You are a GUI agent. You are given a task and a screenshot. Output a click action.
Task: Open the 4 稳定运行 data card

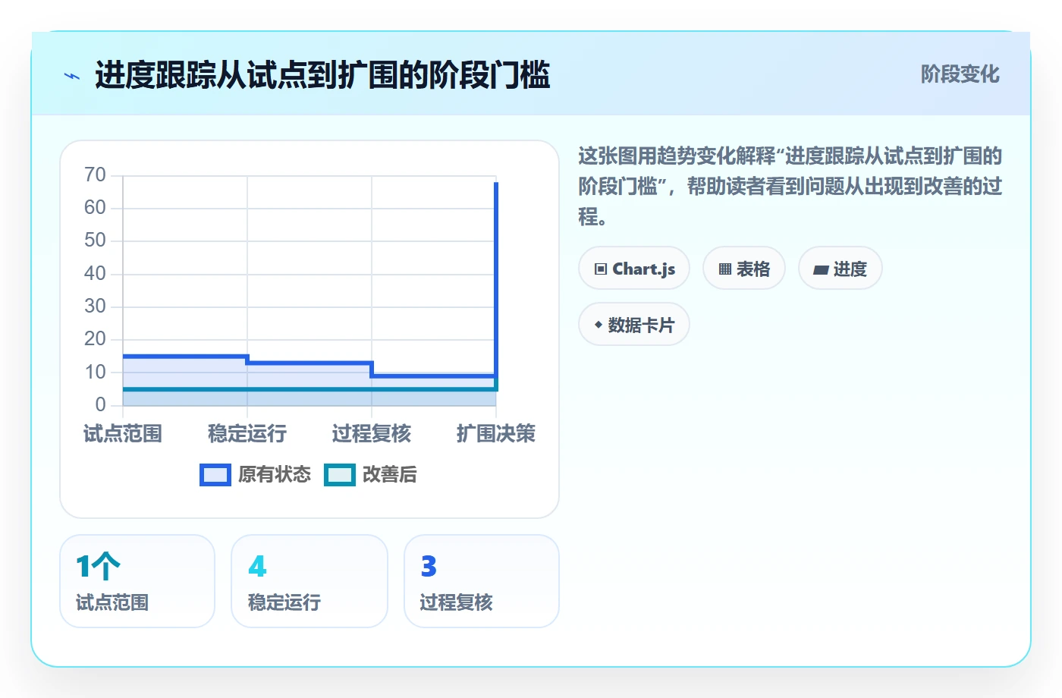[x=309, y=581]
